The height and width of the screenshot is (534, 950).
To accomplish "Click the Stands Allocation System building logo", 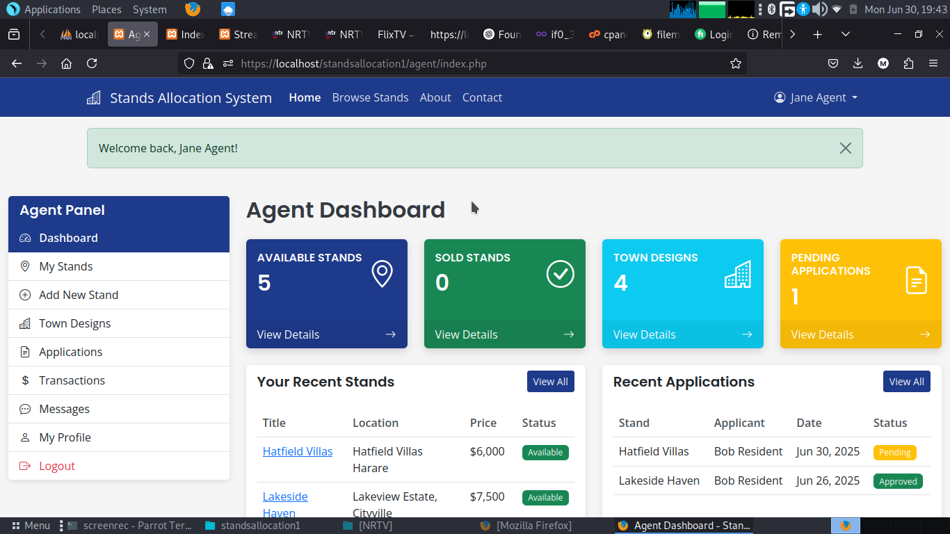I will (x=94, y=98).
